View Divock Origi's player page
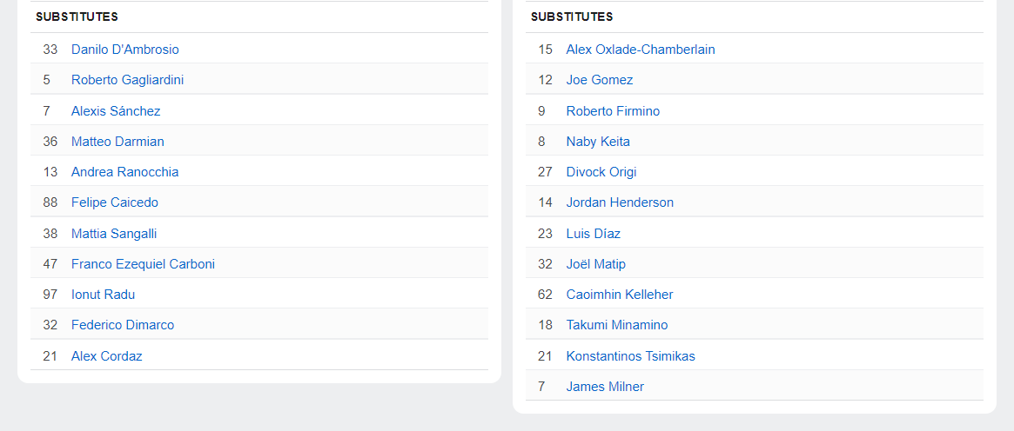 click(601, 172)
